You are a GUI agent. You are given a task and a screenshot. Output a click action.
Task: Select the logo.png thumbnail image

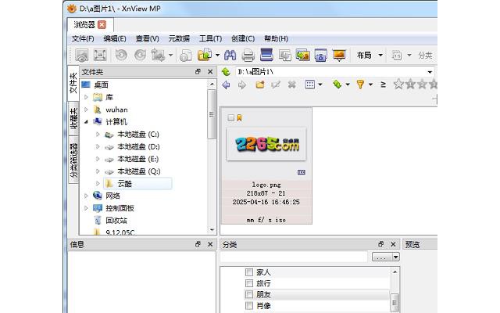tap(266, 144)
